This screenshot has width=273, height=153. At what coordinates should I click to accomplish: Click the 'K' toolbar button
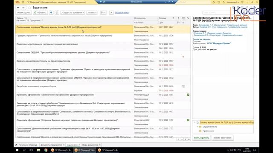111,12
